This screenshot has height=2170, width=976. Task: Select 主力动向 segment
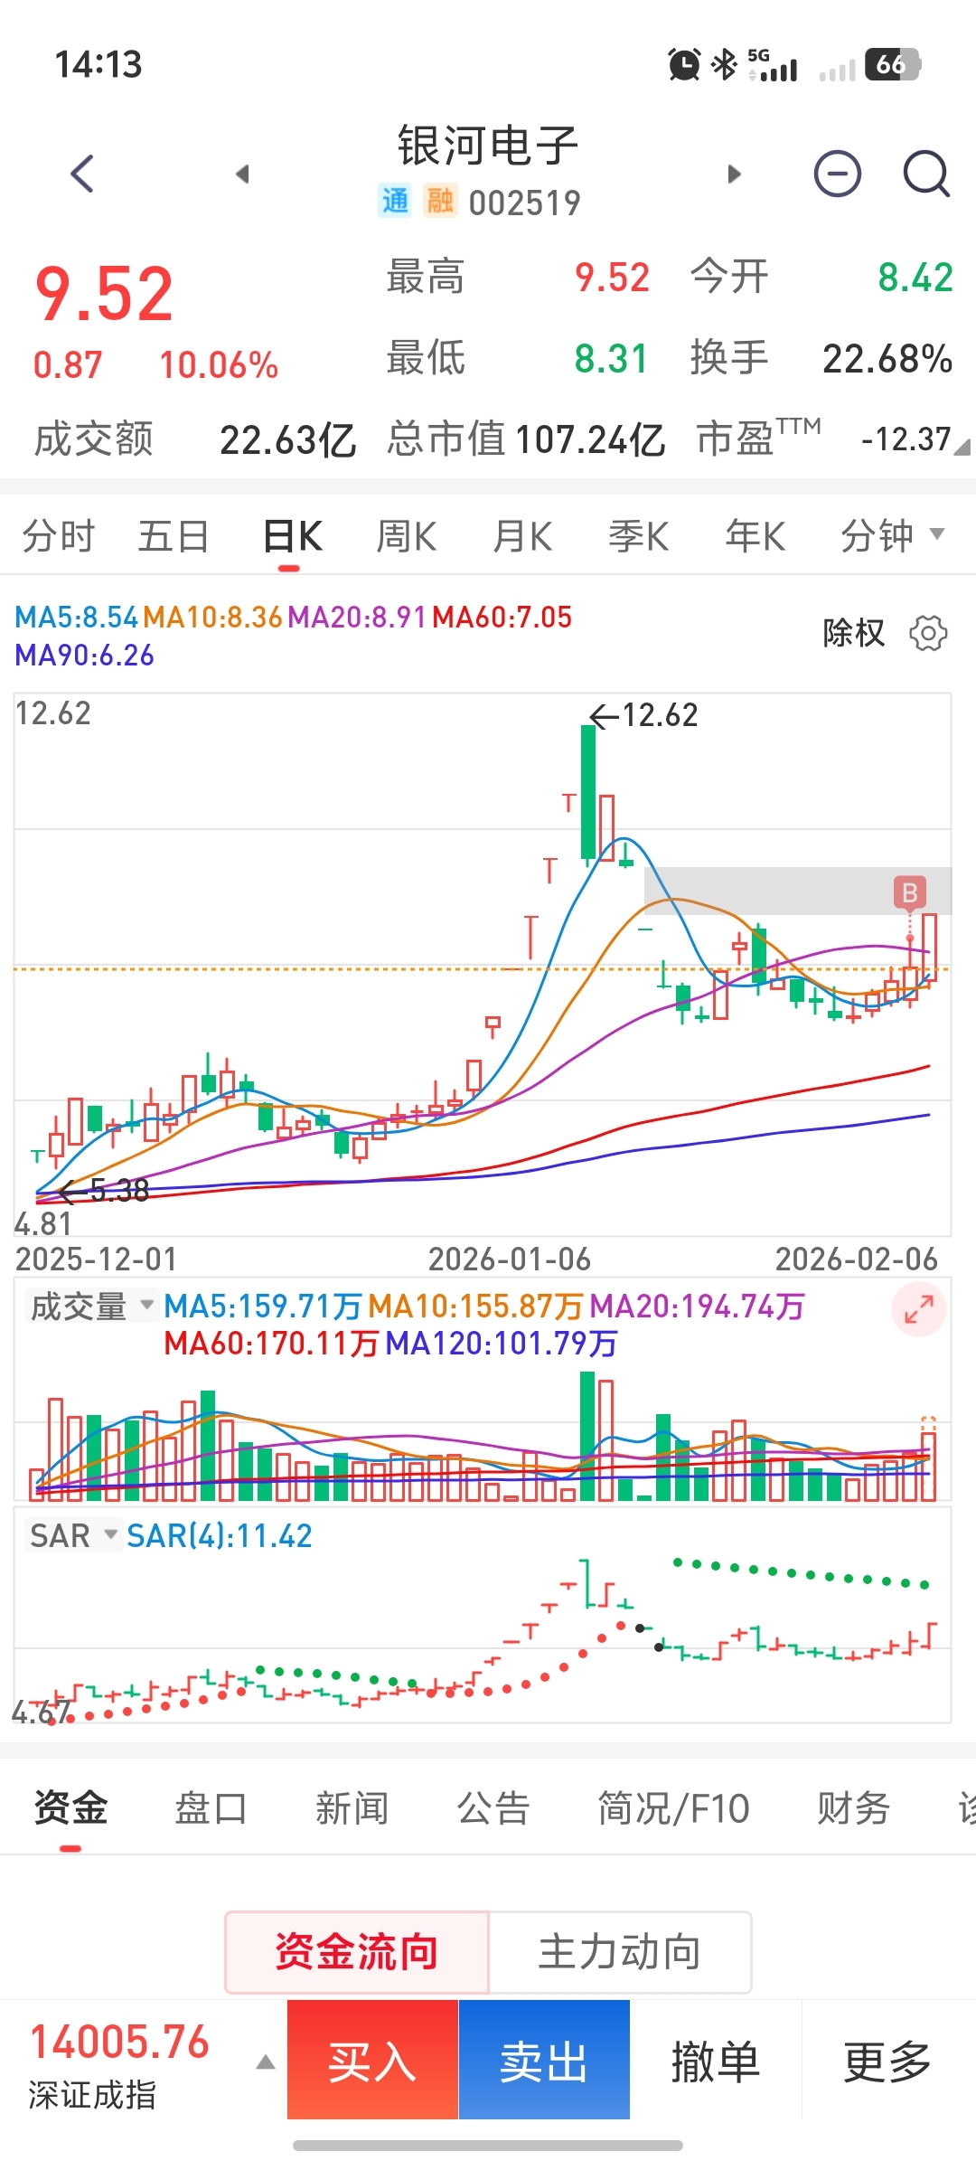(x=620, y=1952)
